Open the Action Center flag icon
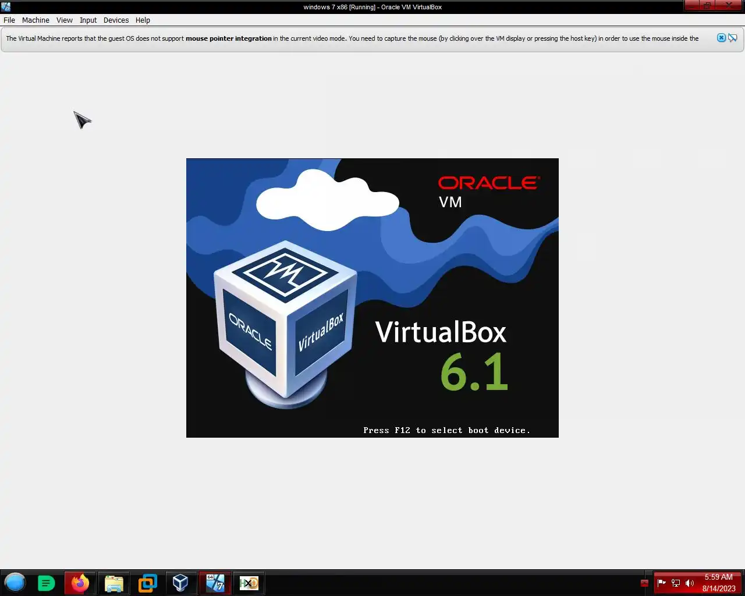745x596 pixels. click(x=662, y=583)
